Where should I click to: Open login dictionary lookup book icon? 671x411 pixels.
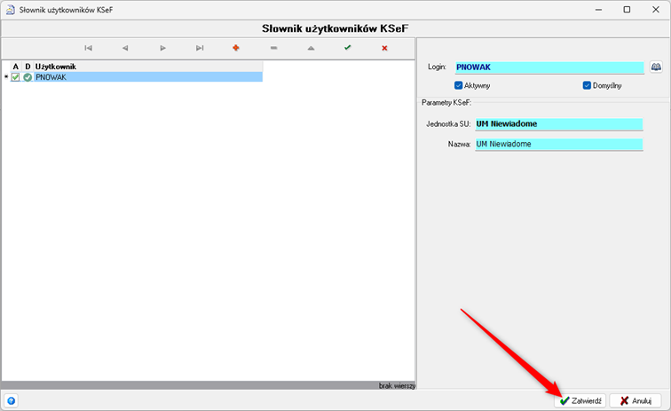point(657,67)
